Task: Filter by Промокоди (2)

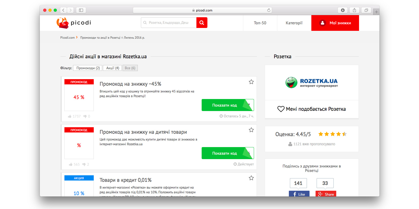Action: pos(88,68)
